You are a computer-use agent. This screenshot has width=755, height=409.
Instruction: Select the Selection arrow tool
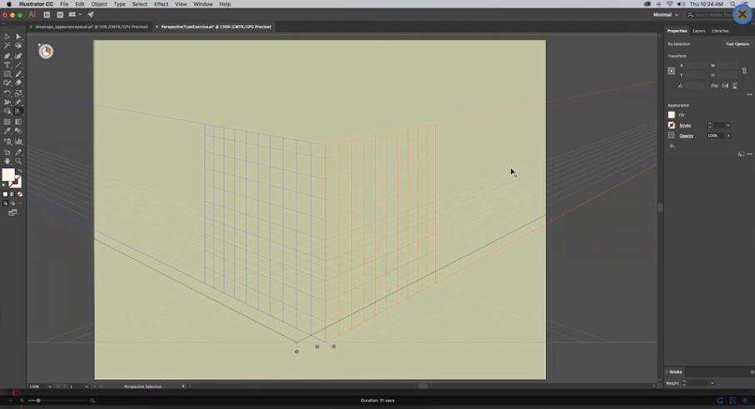tap(7, 37)
